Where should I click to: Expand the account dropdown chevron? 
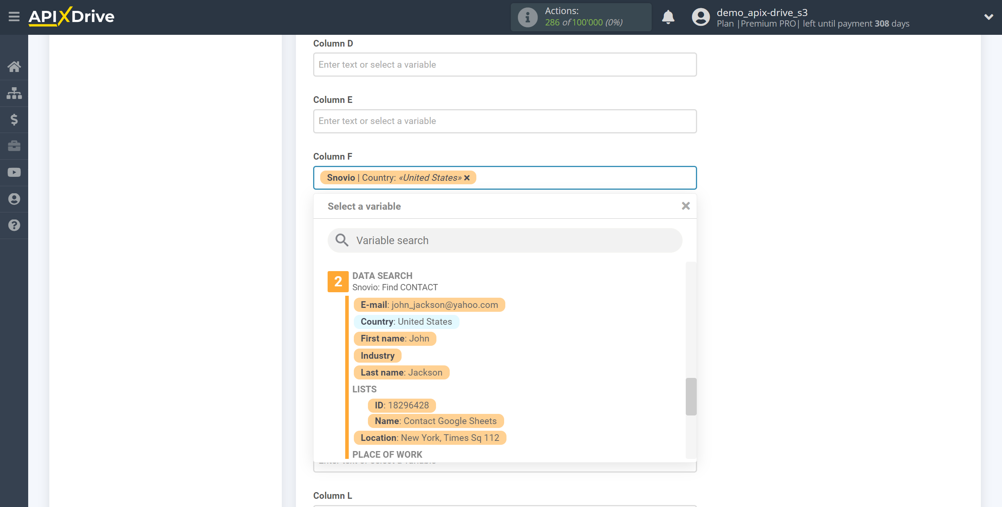pyautogui.click(x=989, y=17)
